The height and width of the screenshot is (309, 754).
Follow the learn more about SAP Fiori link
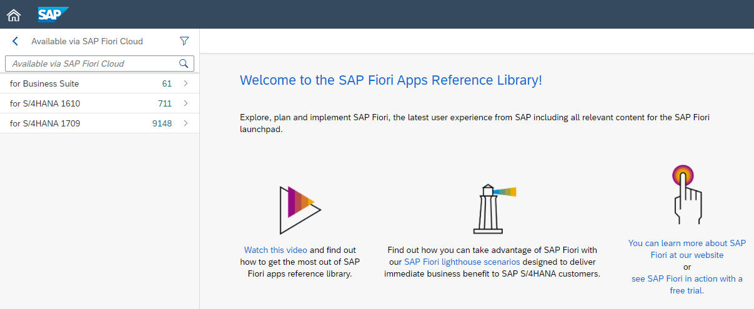687,249
